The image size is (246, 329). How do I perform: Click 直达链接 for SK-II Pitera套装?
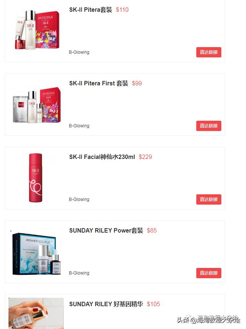tap(209, 52)
